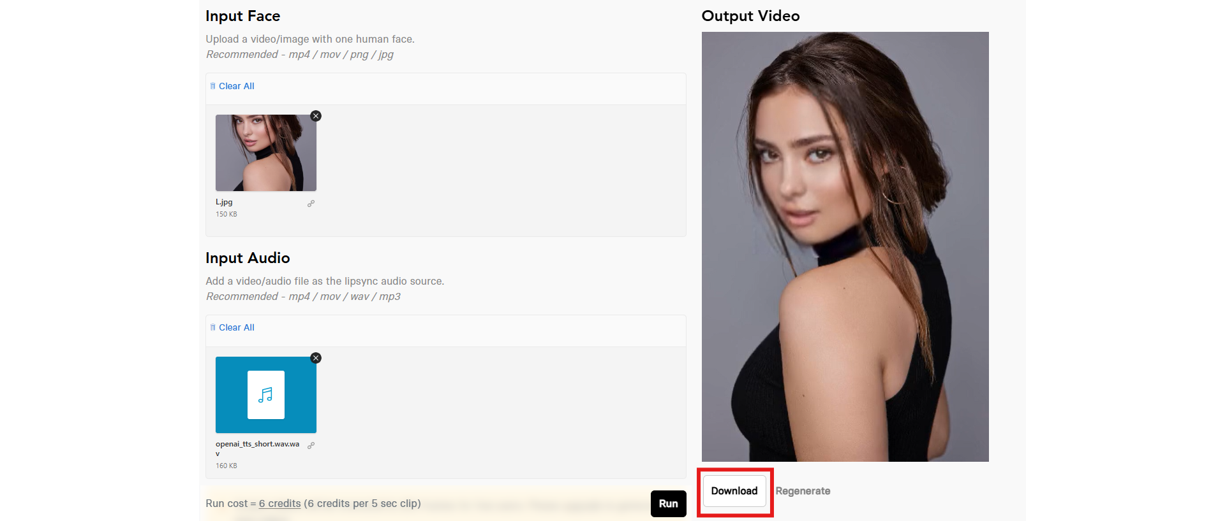Click the Input Audio heading
The height and width of the screenshot is (521, 1211).
[x=248, y=258]
